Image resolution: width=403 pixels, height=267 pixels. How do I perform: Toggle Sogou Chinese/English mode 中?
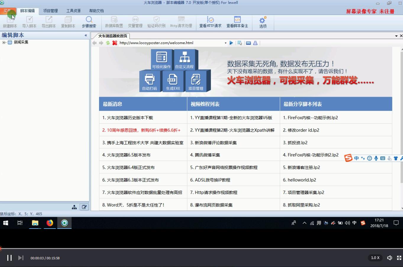pyautogui.click(x=356, y=158)
